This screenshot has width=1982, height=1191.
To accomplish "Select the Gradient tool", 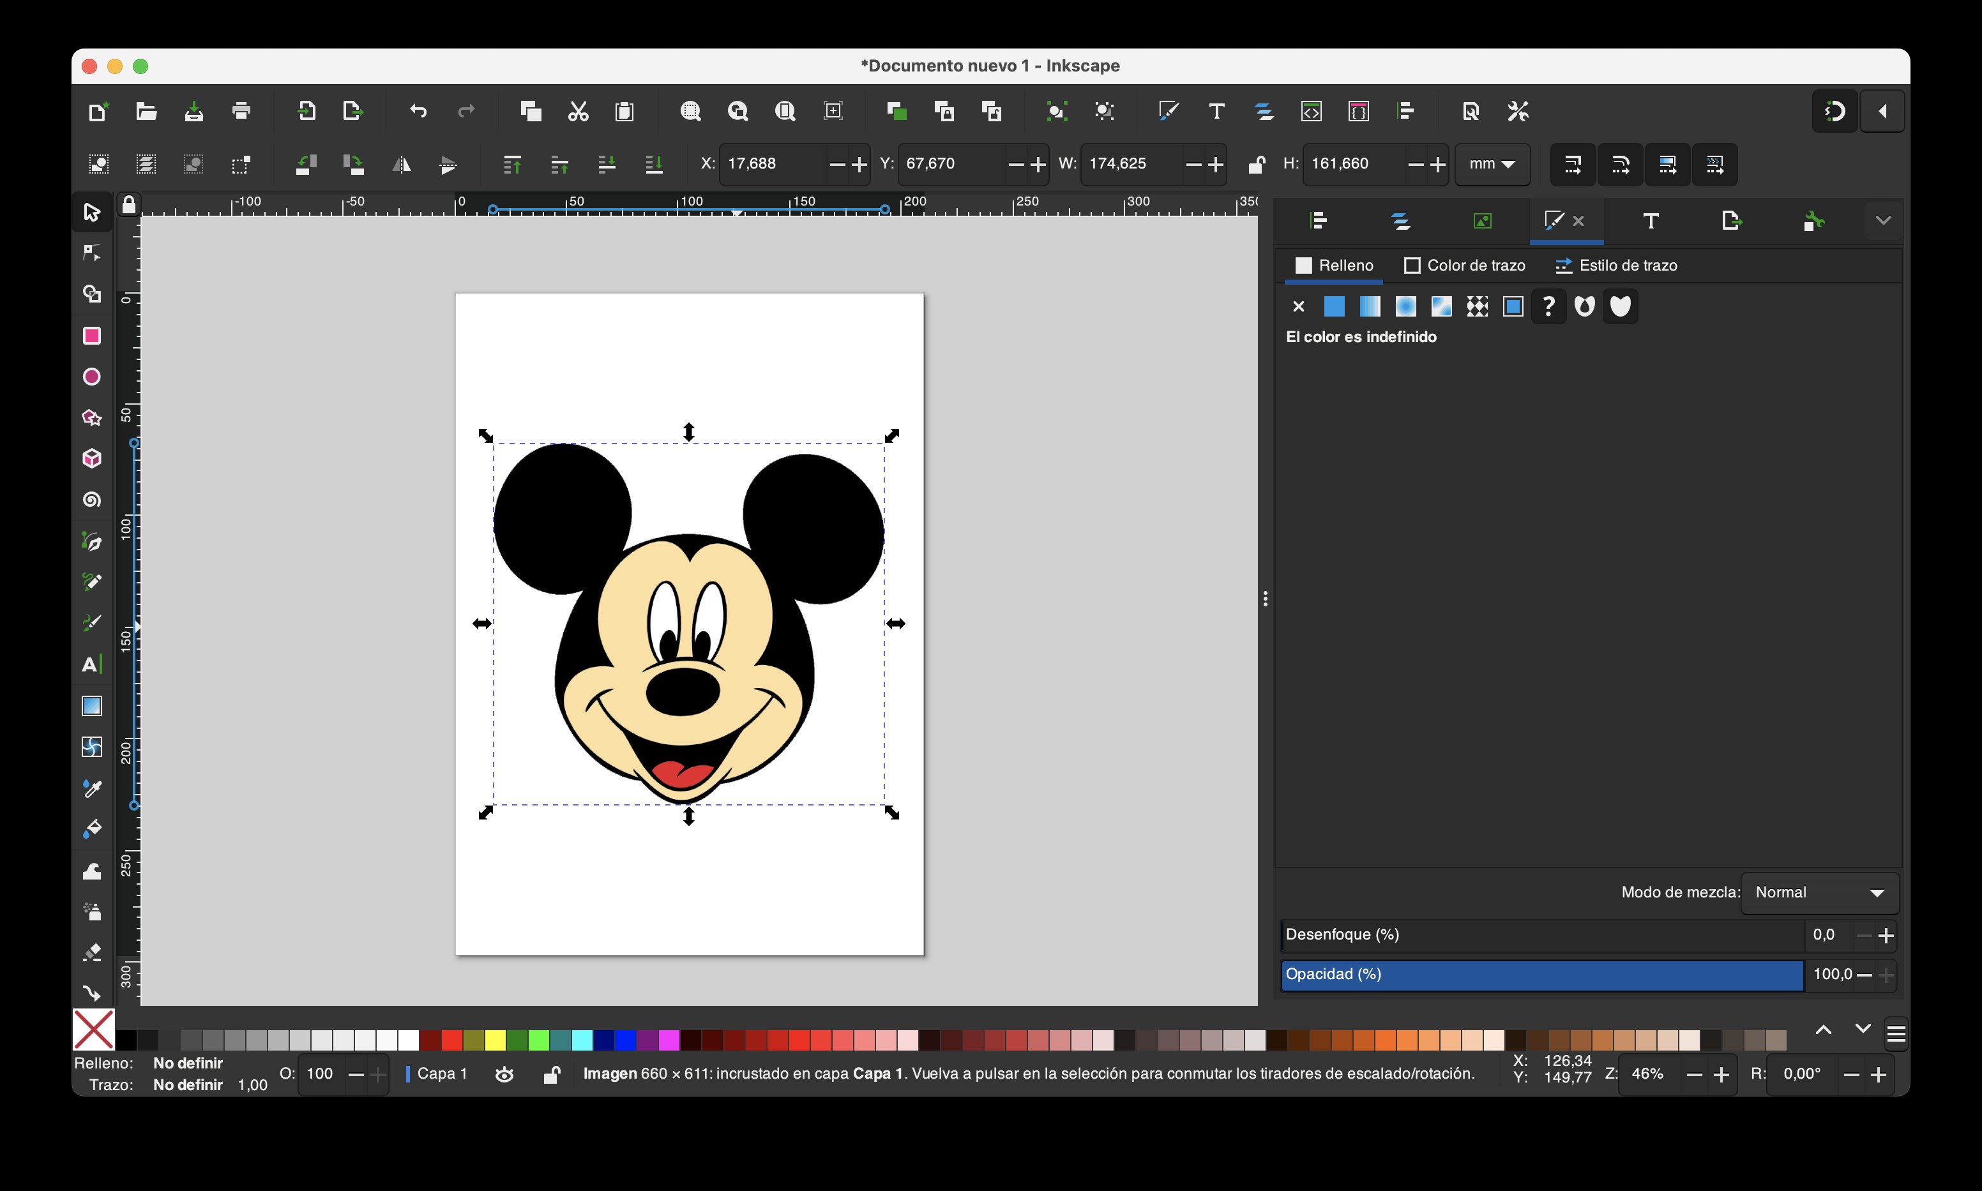I will pos(91,705).
